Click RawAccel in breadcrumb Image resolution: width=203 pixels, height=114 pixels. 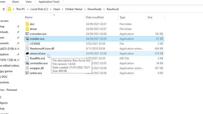pyautogui.click(x=113, y=9)
